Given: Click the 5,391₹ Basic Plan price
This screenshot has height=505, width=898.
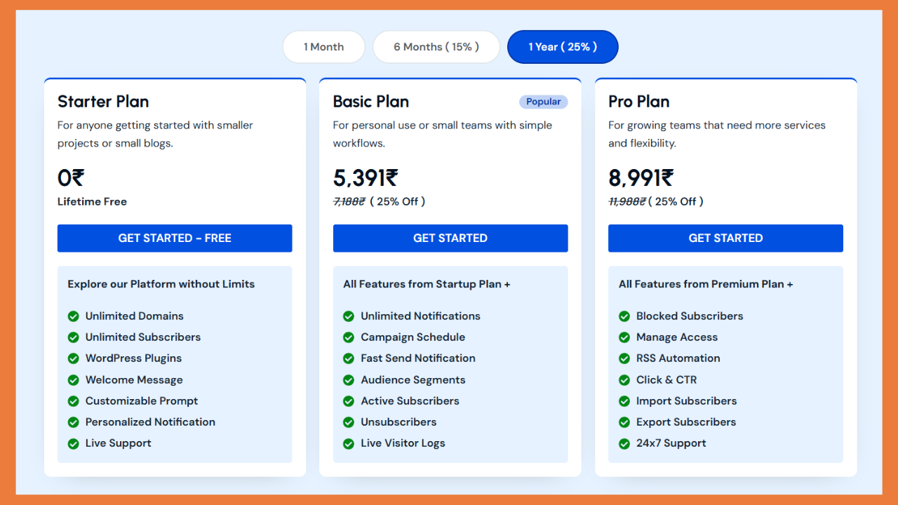Looking at the screenshot, I should (x=366, y=178).
